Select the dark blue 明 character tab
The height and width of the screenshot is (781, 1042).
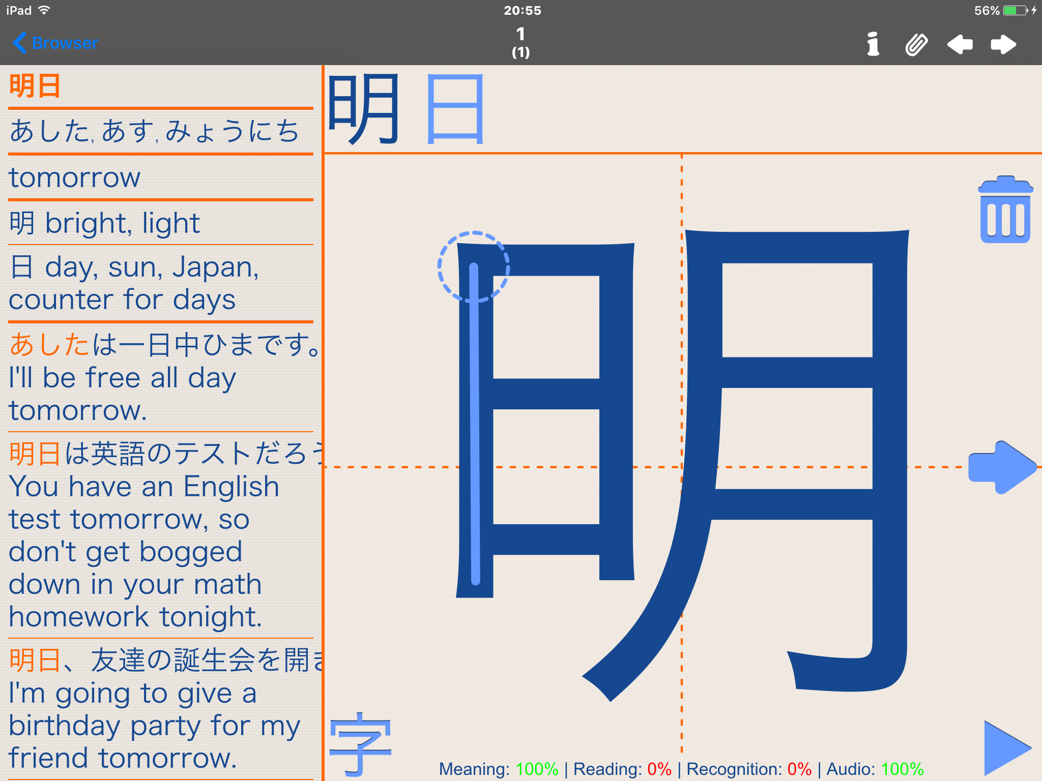[363, 109]
